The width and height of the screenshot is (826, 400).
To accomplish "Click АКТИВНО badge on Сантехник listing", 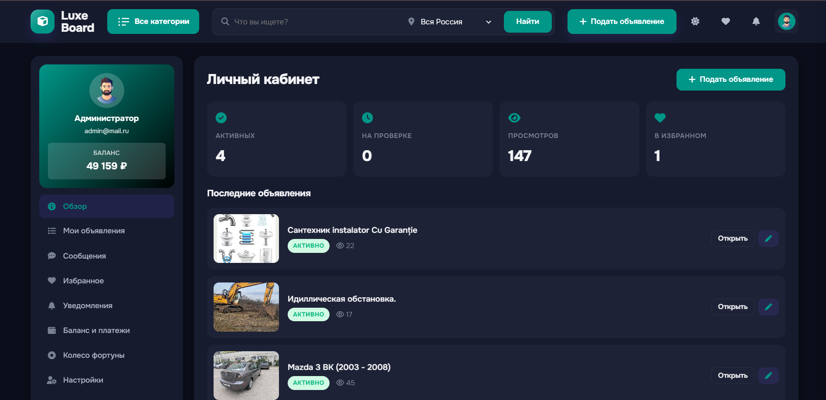I will point(309,245).
